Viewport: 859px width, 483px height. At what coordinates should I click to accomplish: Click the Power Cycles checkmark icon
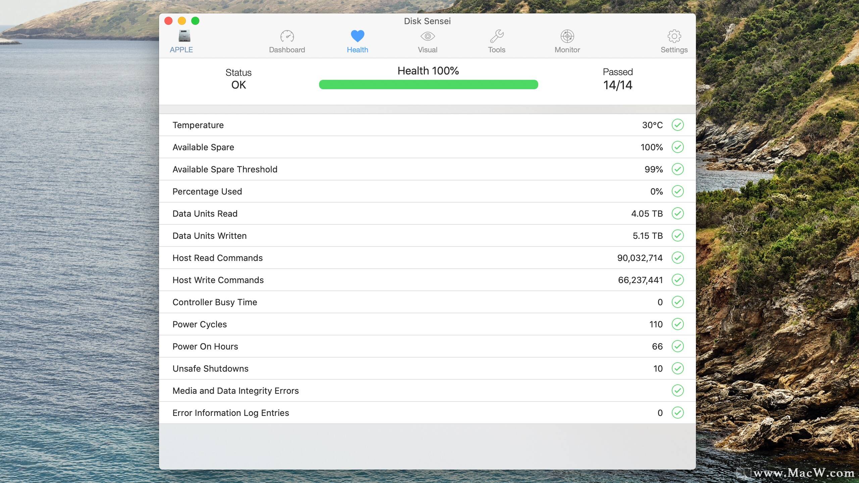tap(677, 324)
